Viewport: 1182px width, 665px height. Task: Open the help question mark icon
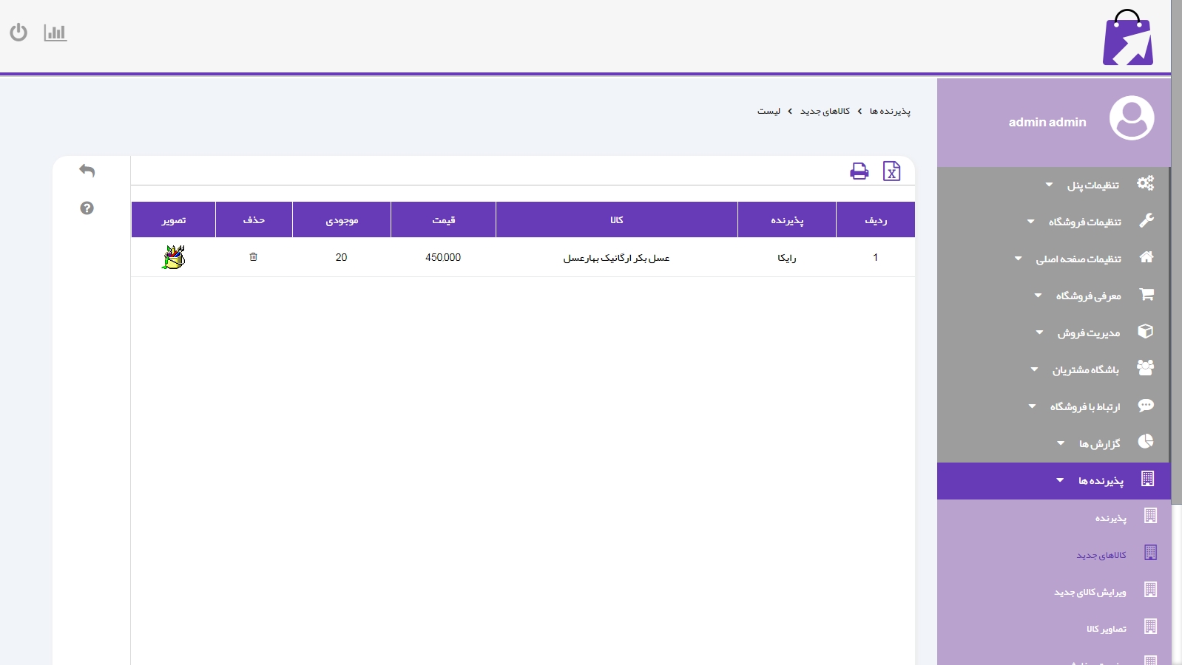click(x=87, y=208)
